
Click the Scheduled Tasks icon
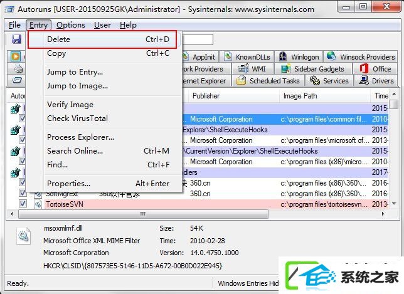point(241,81)
